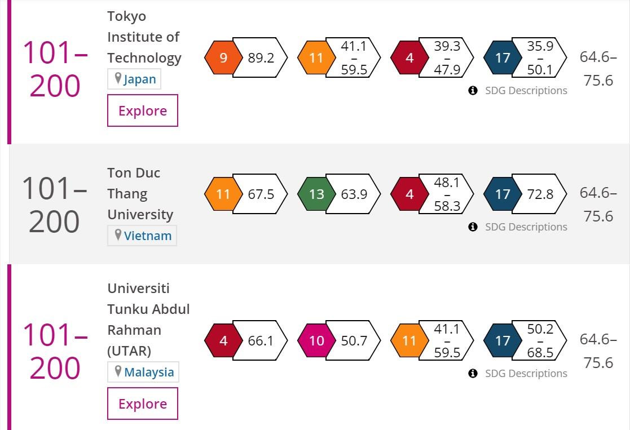Select SDG 11 badge for Ton Duc Thang
The width and height of the screenshot is (630, 430).
point(223,194)
